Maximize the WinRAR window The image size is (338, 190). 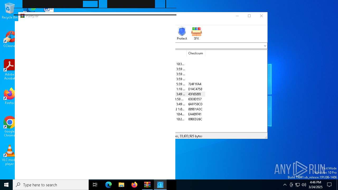coord(249,16)
